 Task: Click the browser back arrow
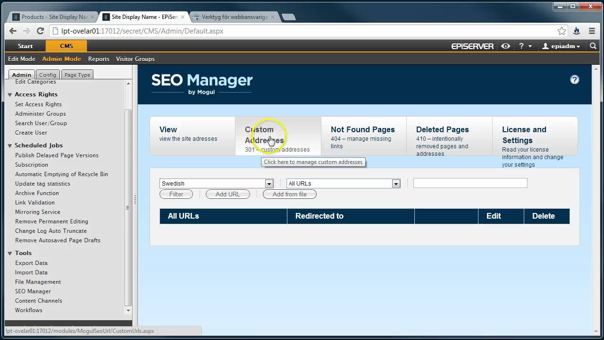pos(13,31)
